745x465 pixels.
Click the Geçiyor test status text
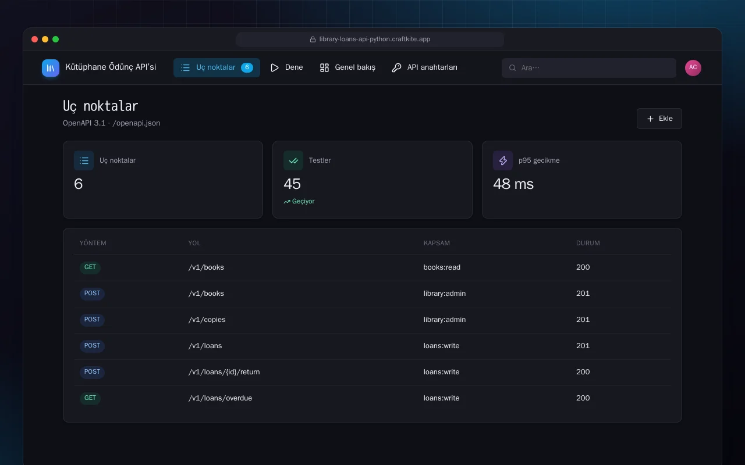tap(303, 202)
